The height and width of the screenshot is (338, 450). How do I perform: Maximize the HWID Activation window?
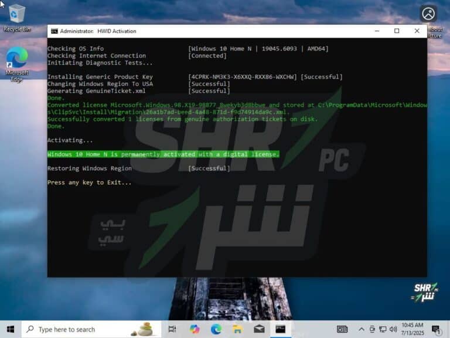pyautogui.click(x=397, y=31)
